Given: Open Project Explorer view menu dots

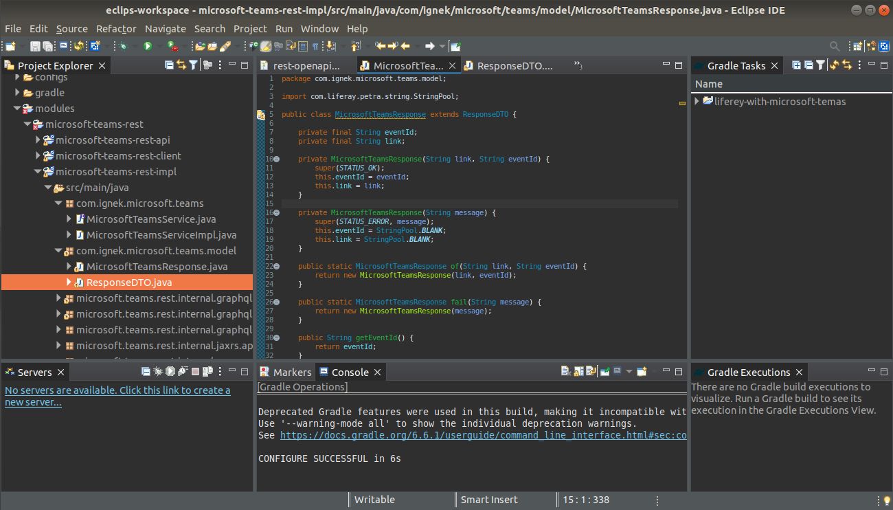Looking at the screenshot, I should point(220,65).
